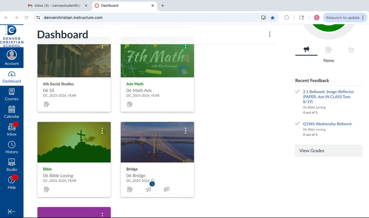This screenshot has height=218, width=369.
Task: Open Chrome profile avatar C
Action: 317,18
